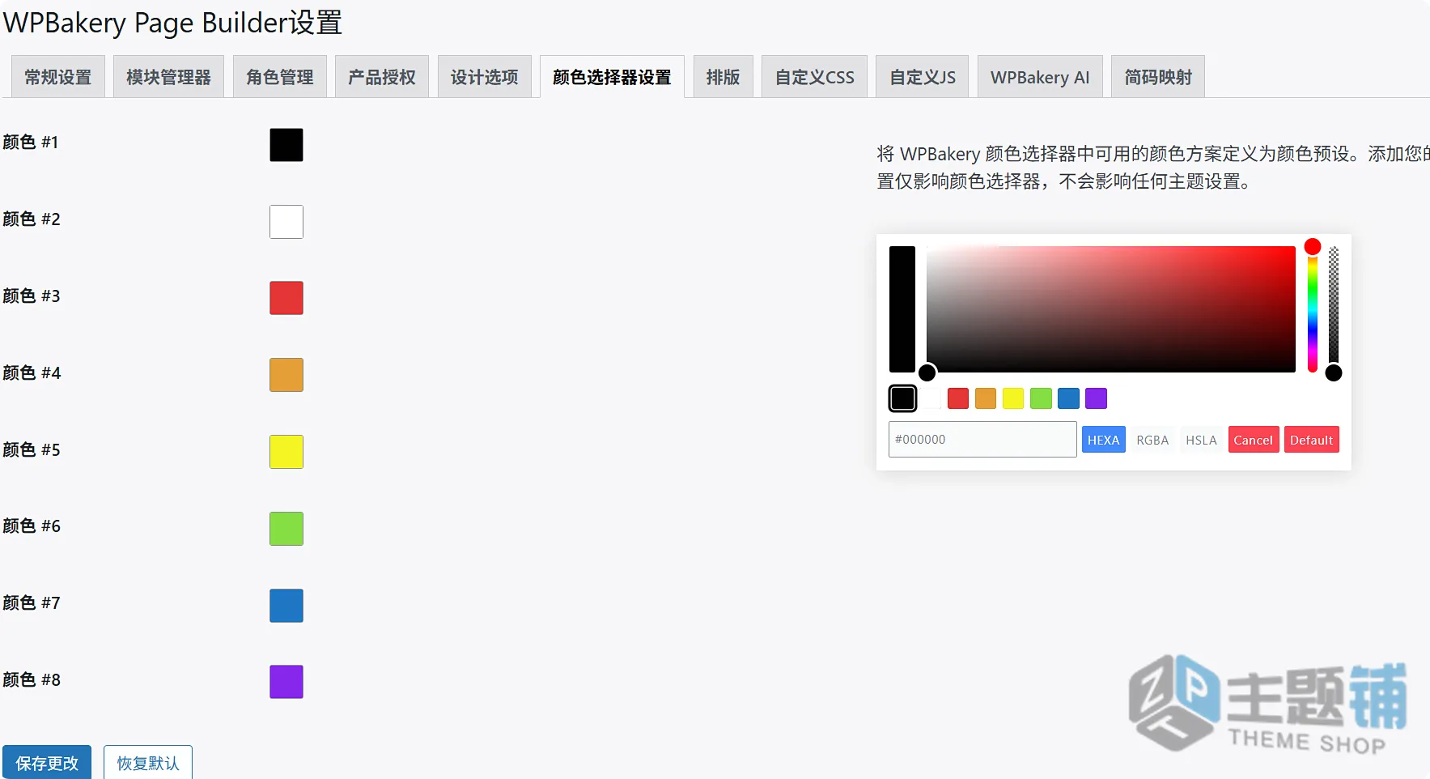Go to the 产品授权 tab
Screen dimensions: 1430x779
[382, 77]
